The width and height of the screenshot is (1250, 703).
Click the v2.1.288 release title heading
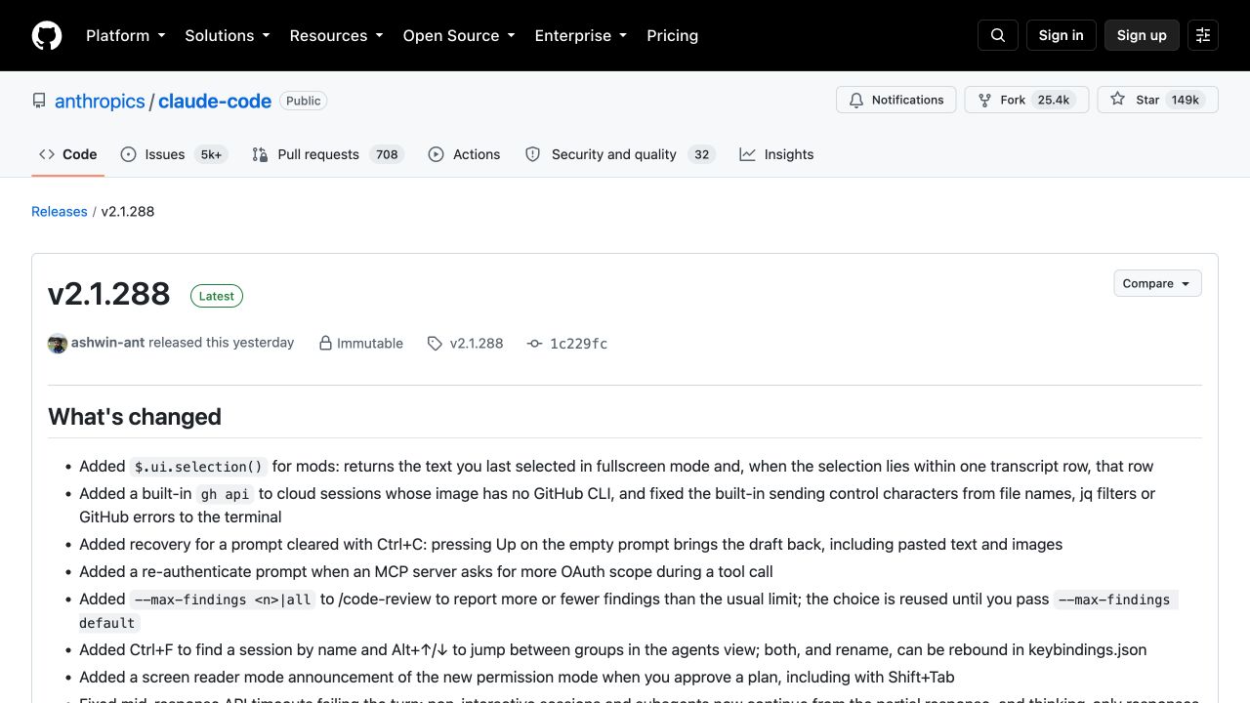109,294
